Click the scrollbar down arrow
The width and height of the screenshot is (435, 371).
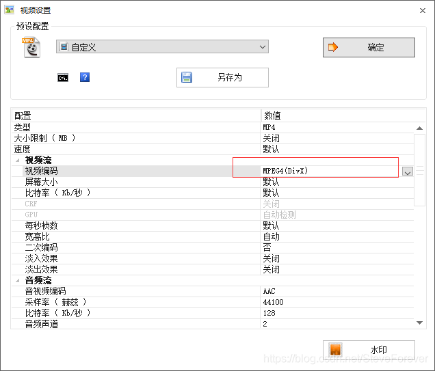tap(419, 322)
